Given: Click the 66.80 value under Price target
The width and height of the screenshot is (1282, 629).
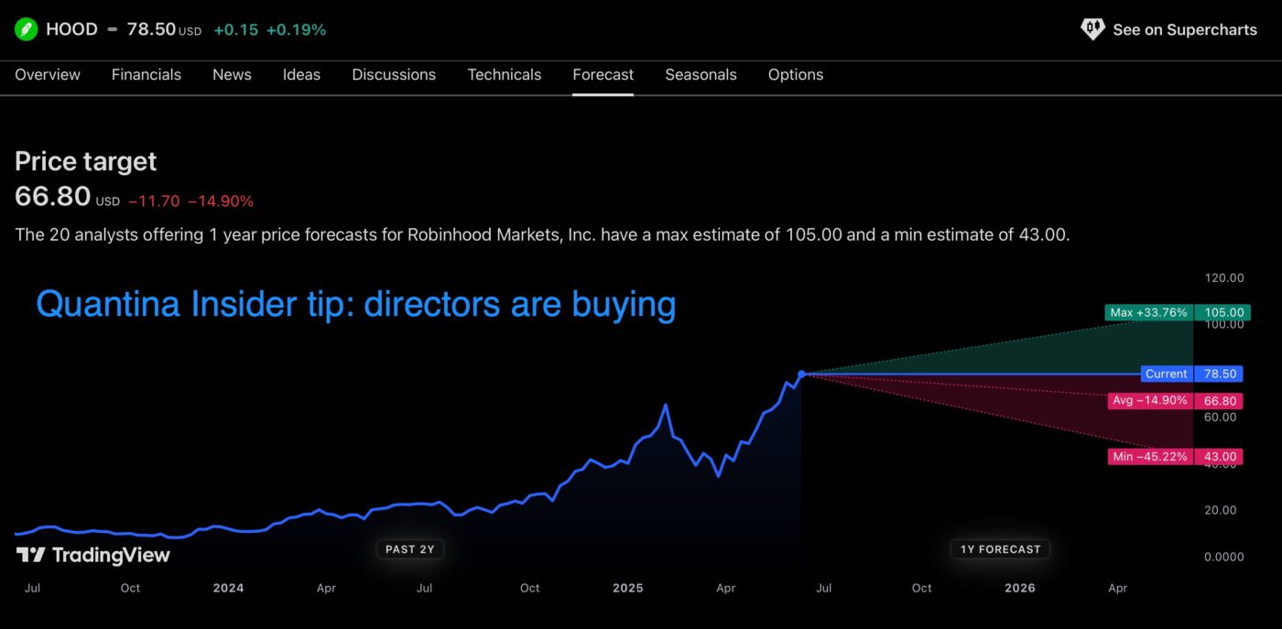Looking at the screenshot, I should coord(53,197).
